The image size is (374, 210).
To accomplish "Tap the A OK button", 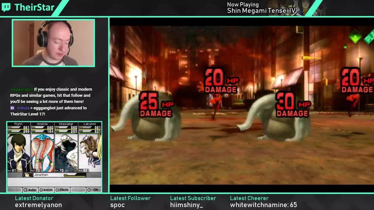I will [x=93, y=190].
